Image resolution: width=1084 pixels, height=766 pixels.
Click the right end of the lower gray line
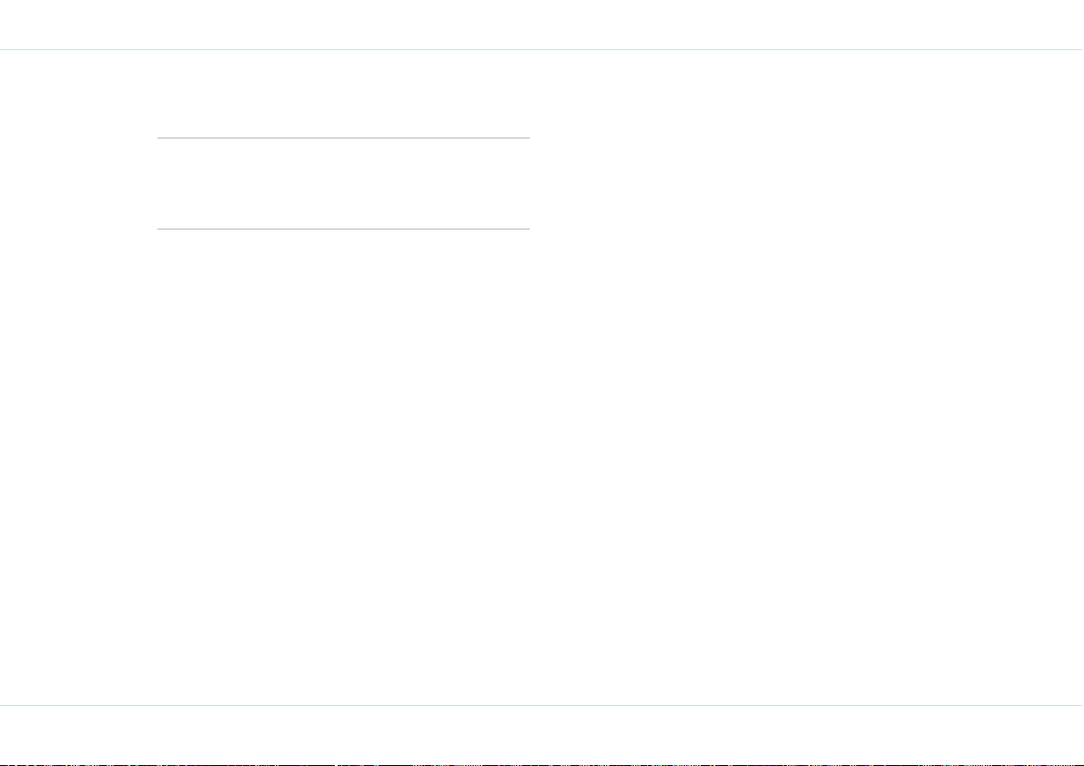(528, 229)
